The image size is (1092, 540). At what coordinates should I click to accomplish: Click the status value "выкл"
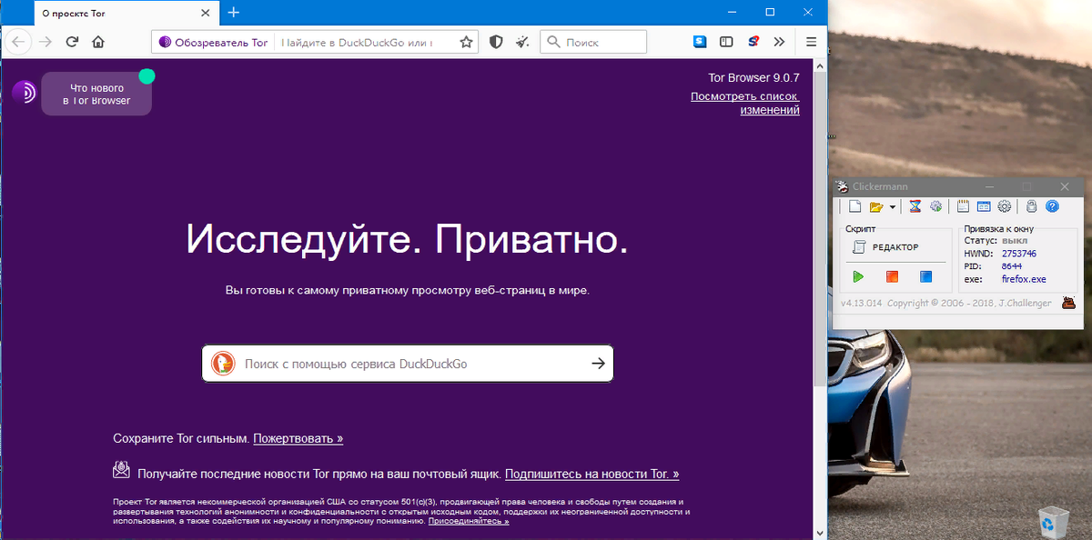(x=1014, y=241)
